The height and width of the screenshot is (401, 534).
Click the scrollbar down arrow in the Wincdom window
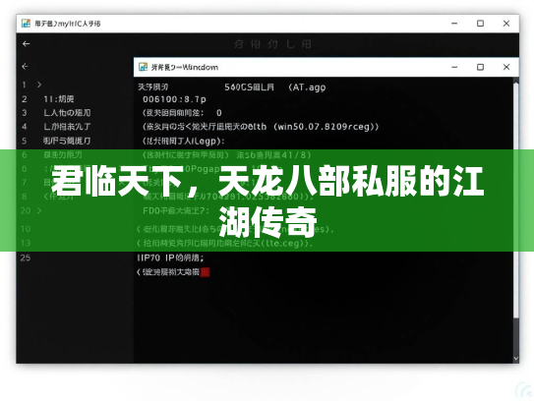(516, 359)
